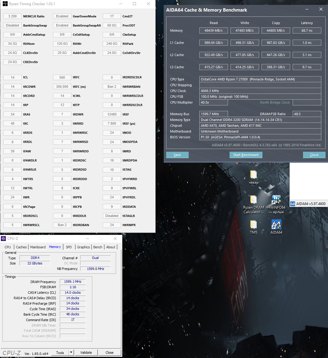The image size is (328, 358).
Task: Click the tRFC value 560
Action: (x=62, y=77)
